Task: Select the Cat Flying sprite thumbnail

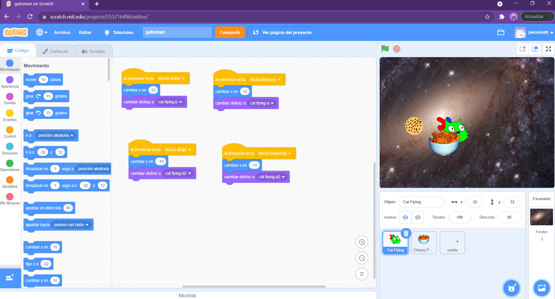Action: pyautogui.click(x=395, y=242)
